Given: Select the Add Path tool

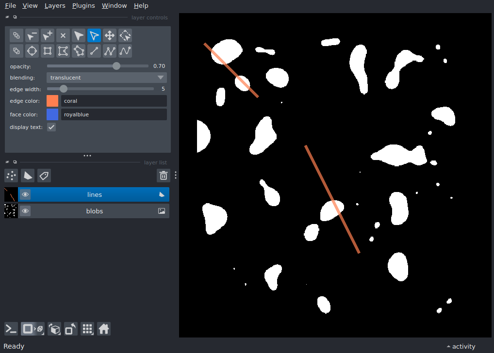Looking at the screenshot, I should 125,51.
